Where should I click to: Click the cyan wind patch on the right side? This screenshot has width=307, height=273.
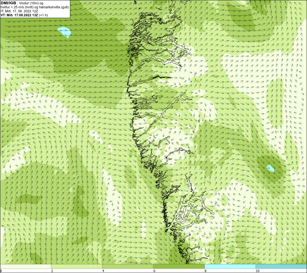[270, 168]
